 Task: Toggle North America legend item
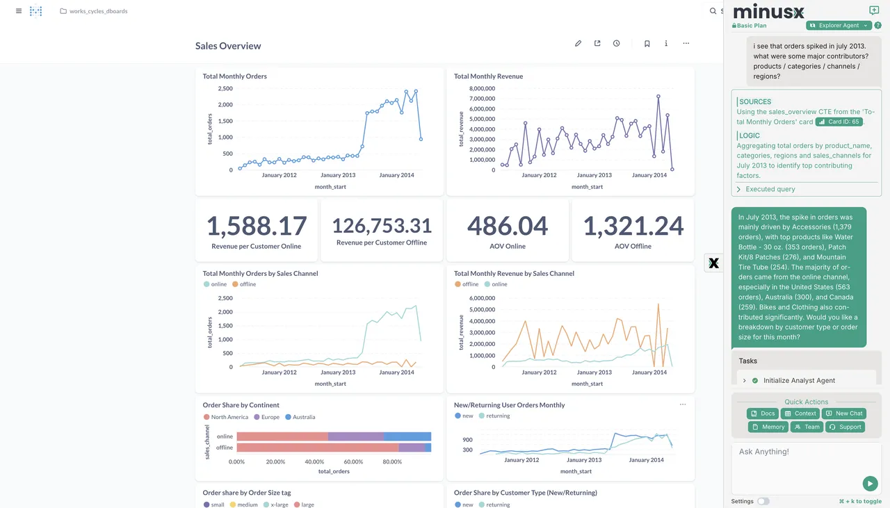[225, 417]
